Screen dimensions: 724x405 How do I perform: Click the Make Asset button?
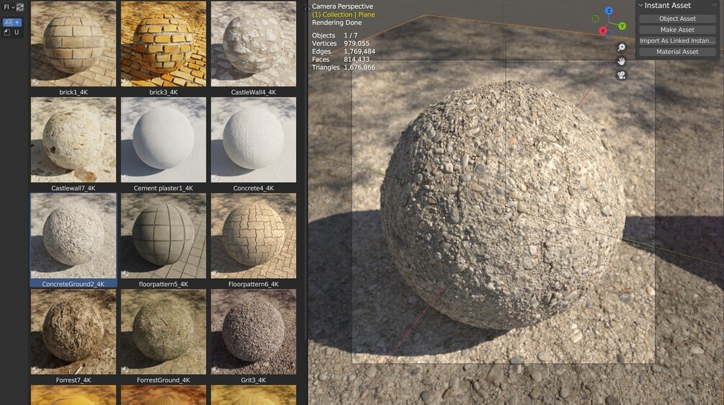[x=677, y=30]
